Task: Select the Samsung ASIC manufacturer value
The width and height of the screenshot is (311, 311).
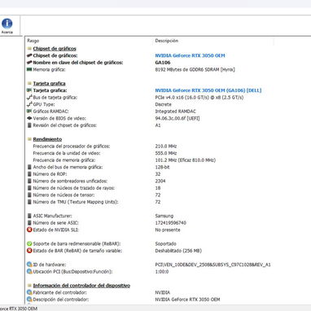Action: (x=164, y=216)
